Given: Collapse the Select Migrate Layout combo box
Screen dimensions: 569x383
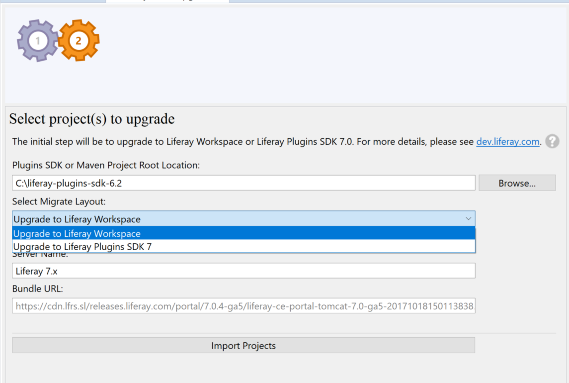Looking at the screenshot, I should click(244, 219).
